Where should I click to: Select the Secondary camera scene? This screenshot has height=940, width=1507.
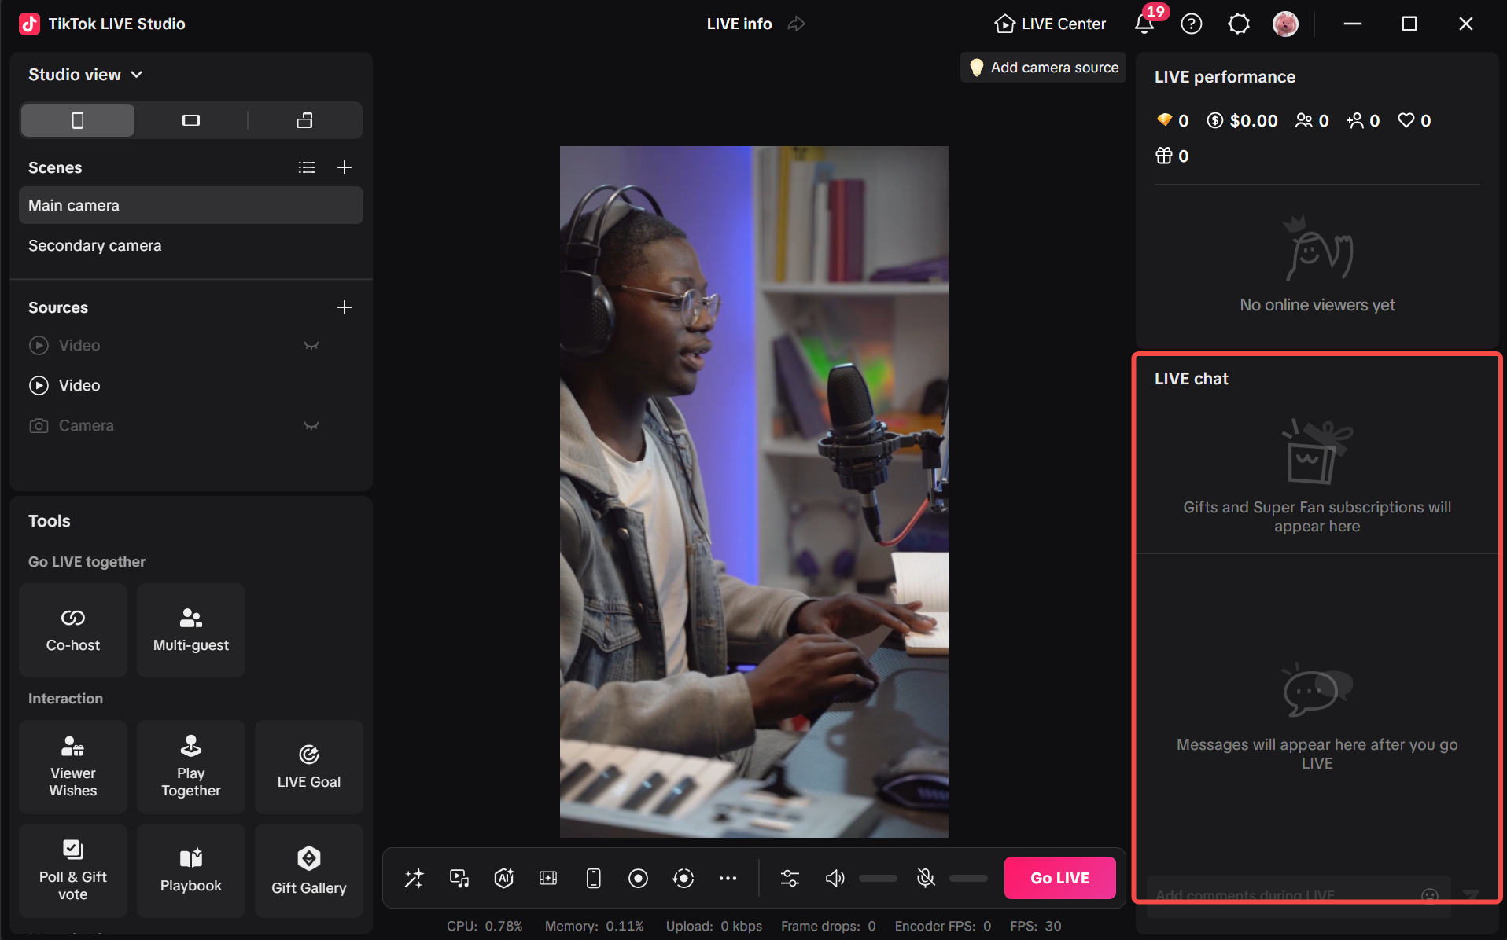tap(94, 245)
